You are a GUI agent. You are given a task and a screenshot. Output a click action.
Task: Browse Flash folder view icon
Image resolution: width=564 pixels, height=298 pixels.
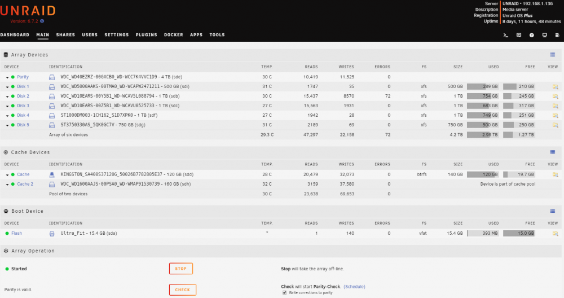(556, 234)
